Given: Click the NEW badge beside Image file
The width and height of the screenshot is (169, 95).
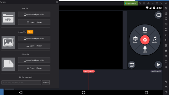Looking at the screenshot, I should click(30, 32).
